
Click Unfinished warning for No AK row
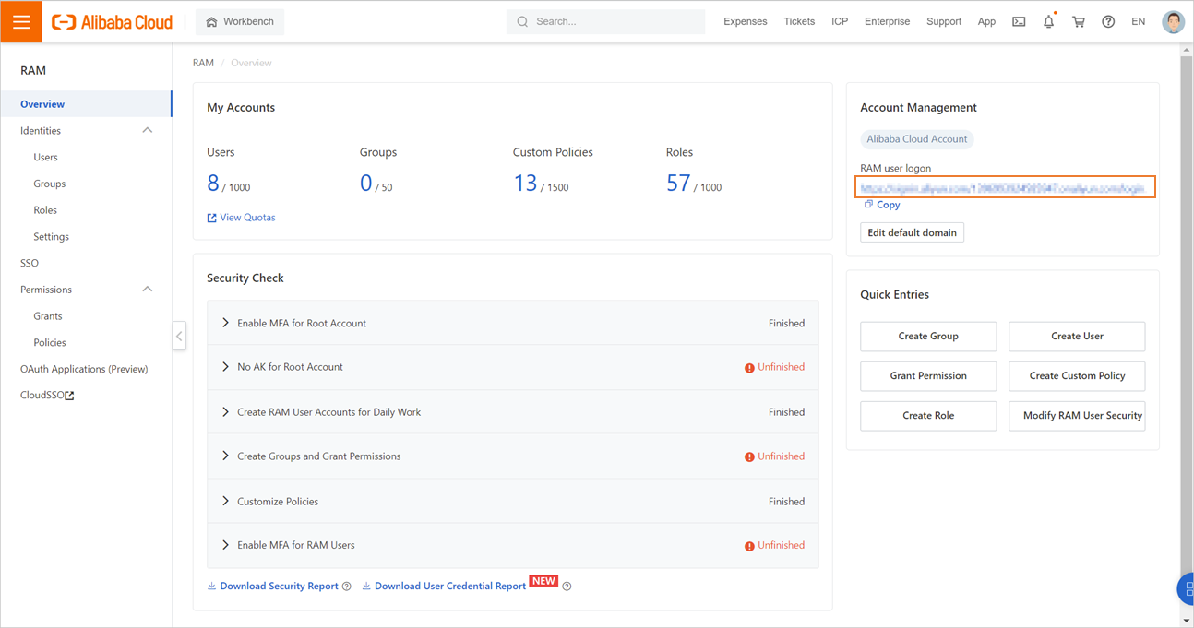(x=774, y=367)
